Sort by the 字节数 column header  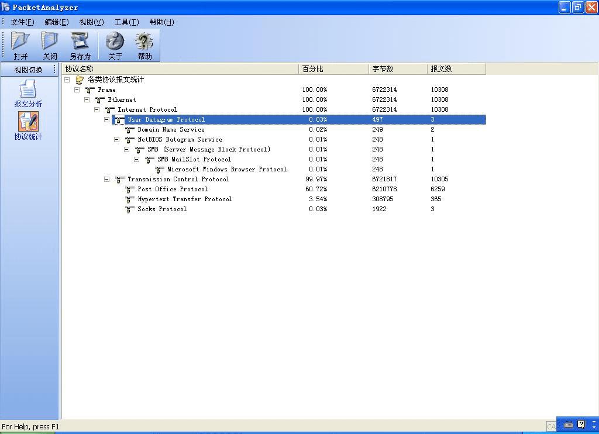click(398, 69)
